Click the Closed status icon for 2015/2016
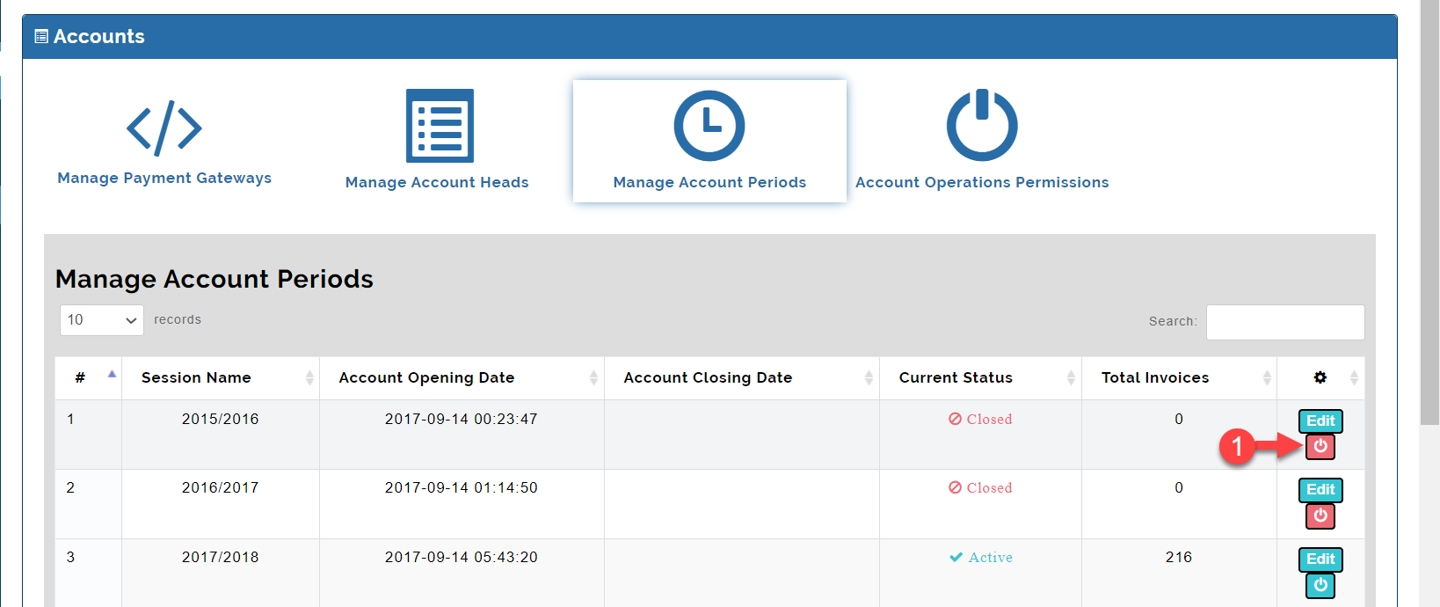1440x607 pixels. point(955,419)
